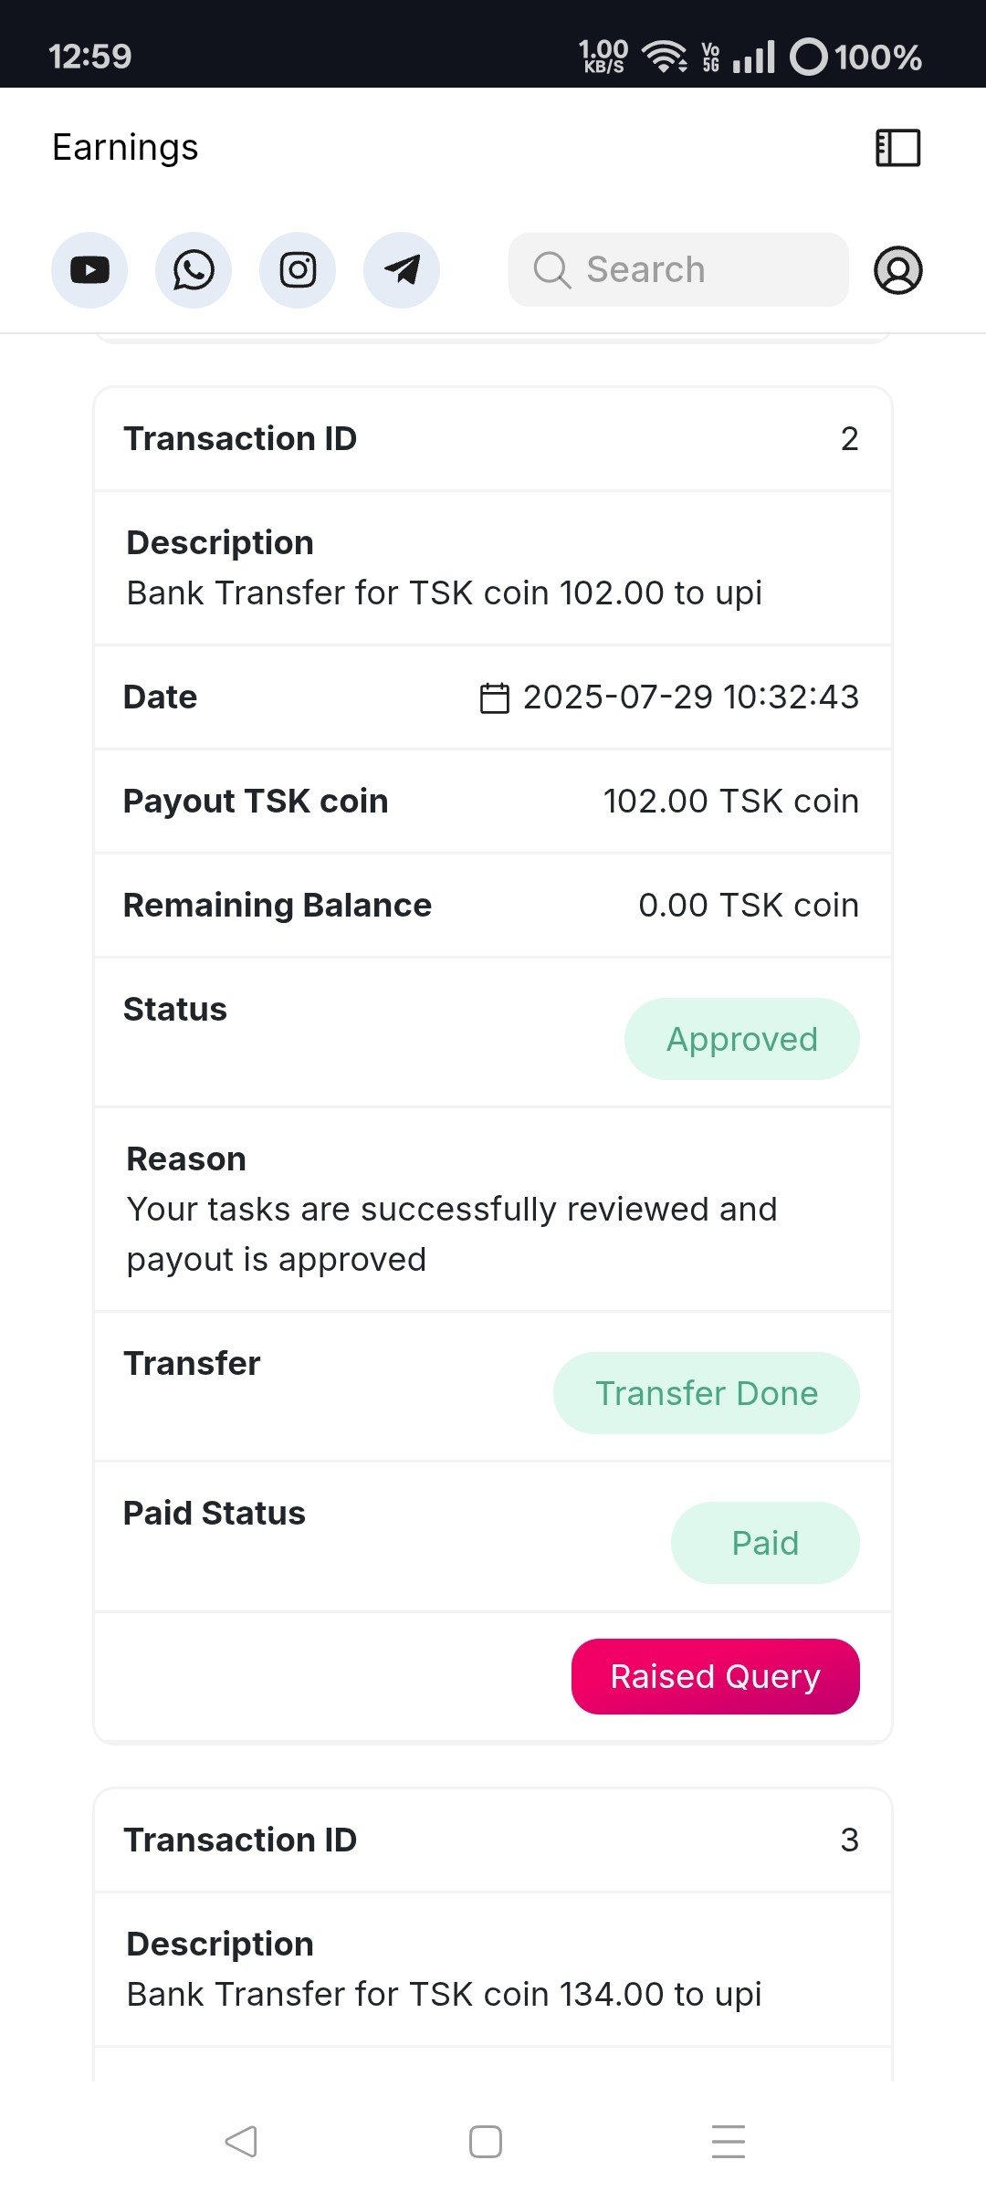Screen dimensions: 986x2202
Task: Open the YouTube channel icon
Action: (x=89, y=270)
